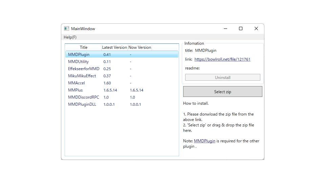Select the MMDPluginDLL row

122,104
